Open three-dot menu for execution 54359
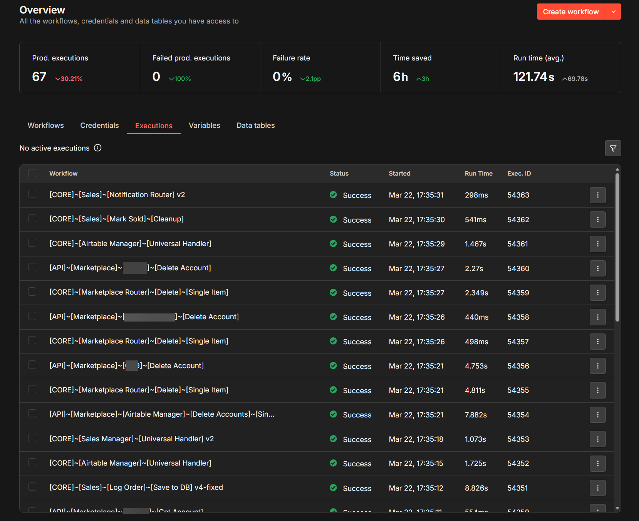This screenshot has height=521, width=639. pyautogui.click(x=597, y=293)
